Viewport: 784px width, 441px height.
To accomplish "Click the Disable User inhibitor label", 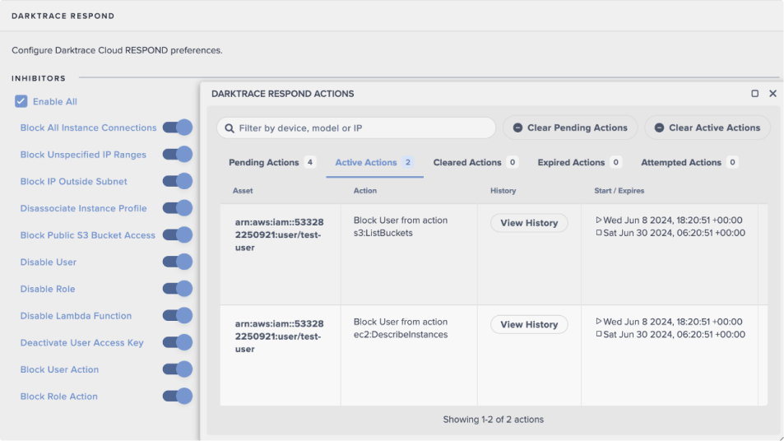I will click(x=49, y=262).
